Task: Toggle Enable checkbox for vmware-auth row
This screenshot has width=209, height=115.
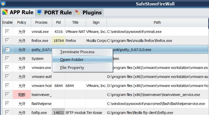Action: point(7,76)
